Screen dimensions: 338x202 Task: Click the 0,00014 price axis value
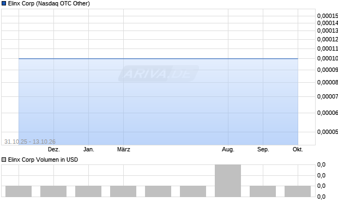pyautogui.click(x=328, y=23)
